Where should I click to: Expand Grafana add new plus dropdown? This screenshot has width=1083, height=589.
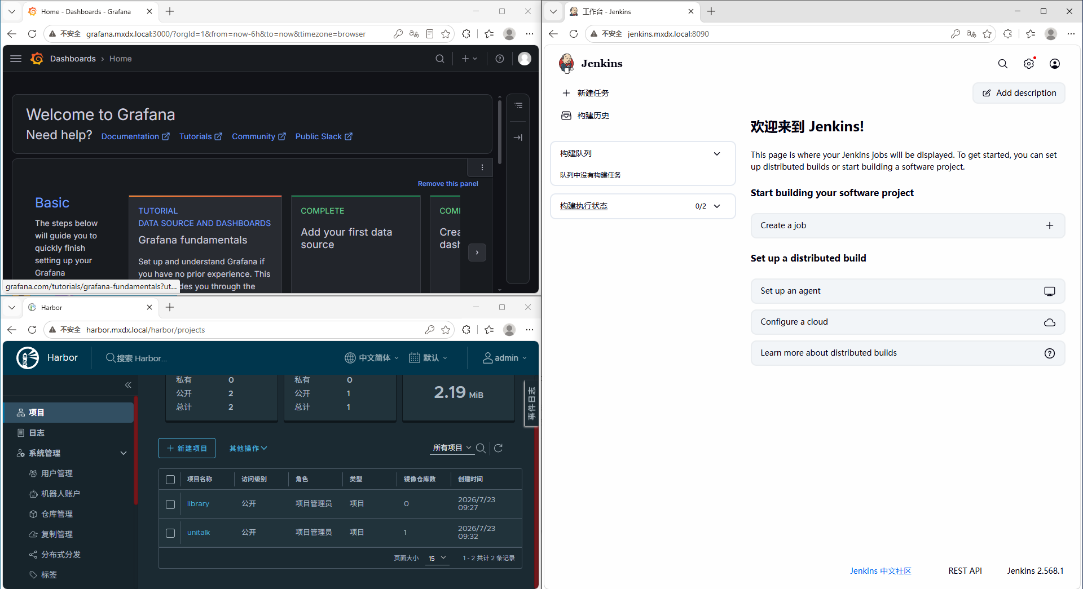469,59
